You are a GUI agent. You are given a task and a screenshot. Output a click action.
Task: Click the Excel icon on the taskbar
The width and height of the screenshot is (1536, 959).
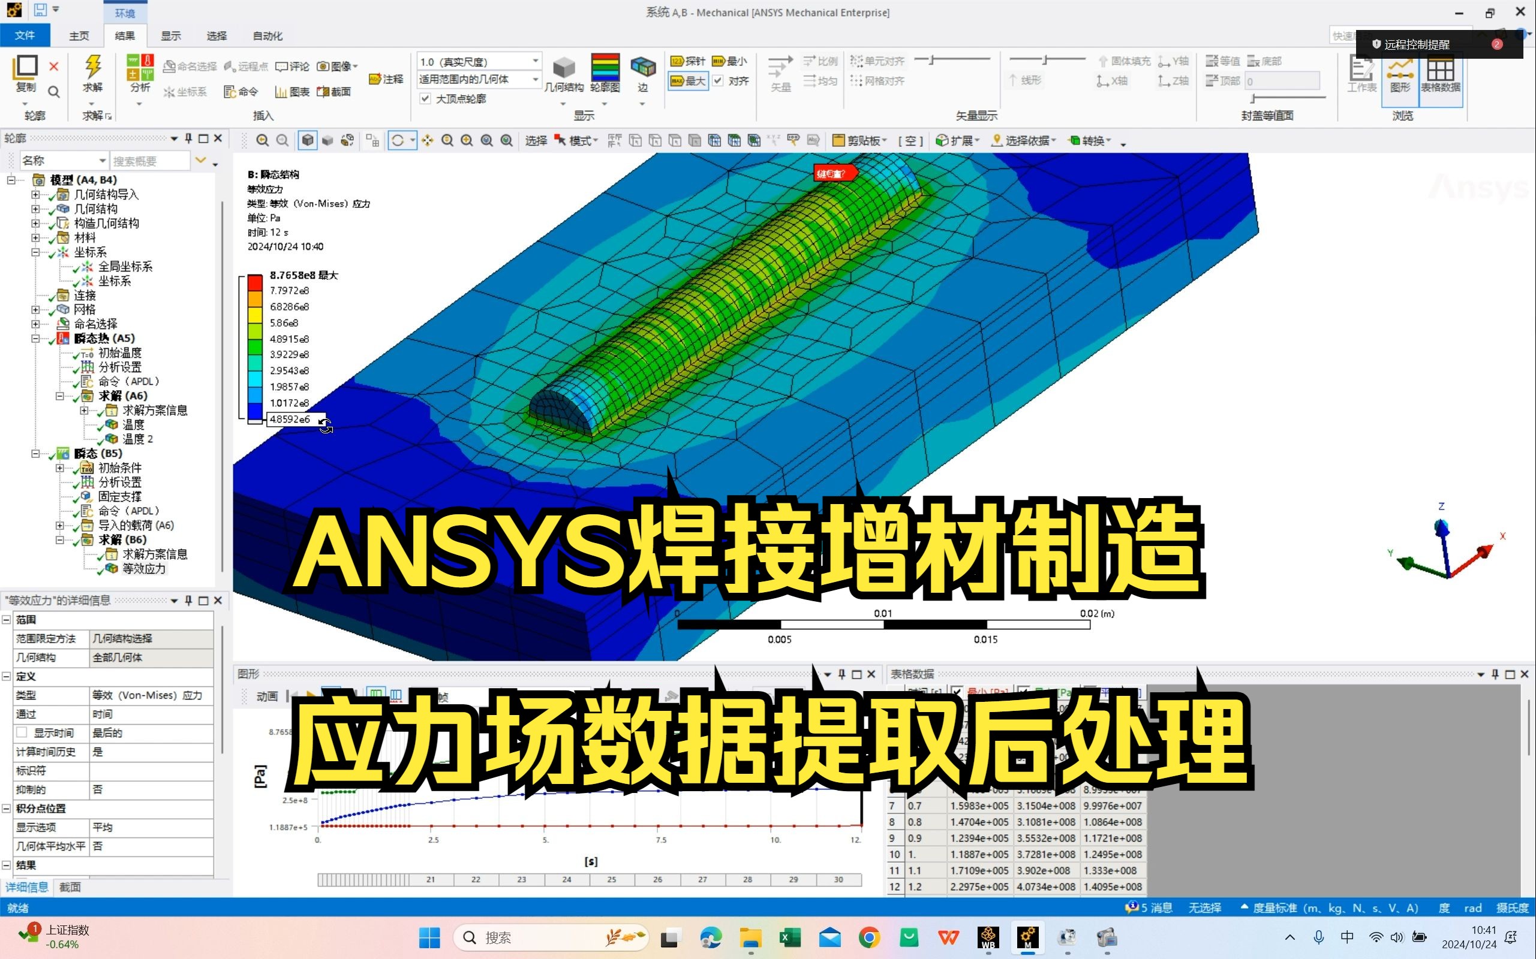[790, 937]
